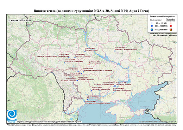Click the large red circle in the legend
183x130 pixels.
tap(171, 26)
